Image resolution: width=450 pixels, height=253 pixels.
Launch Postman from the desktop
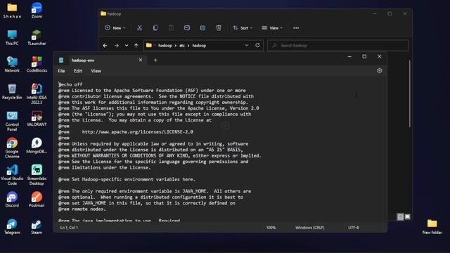tap(37, 200)
